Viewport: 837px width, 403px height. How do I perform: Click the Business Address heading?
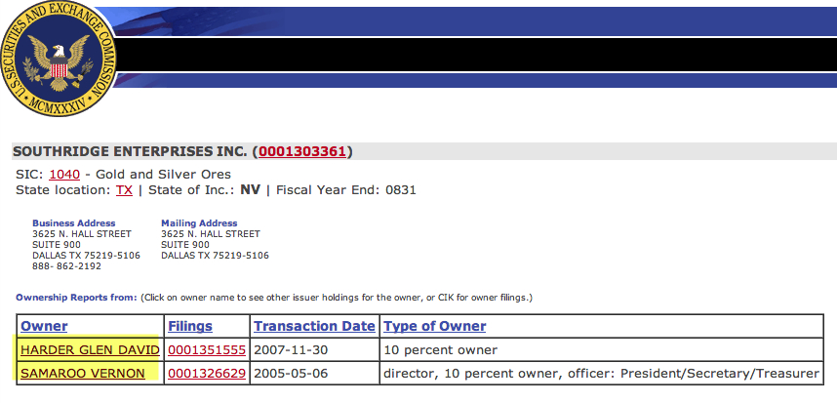click(73, 223)
